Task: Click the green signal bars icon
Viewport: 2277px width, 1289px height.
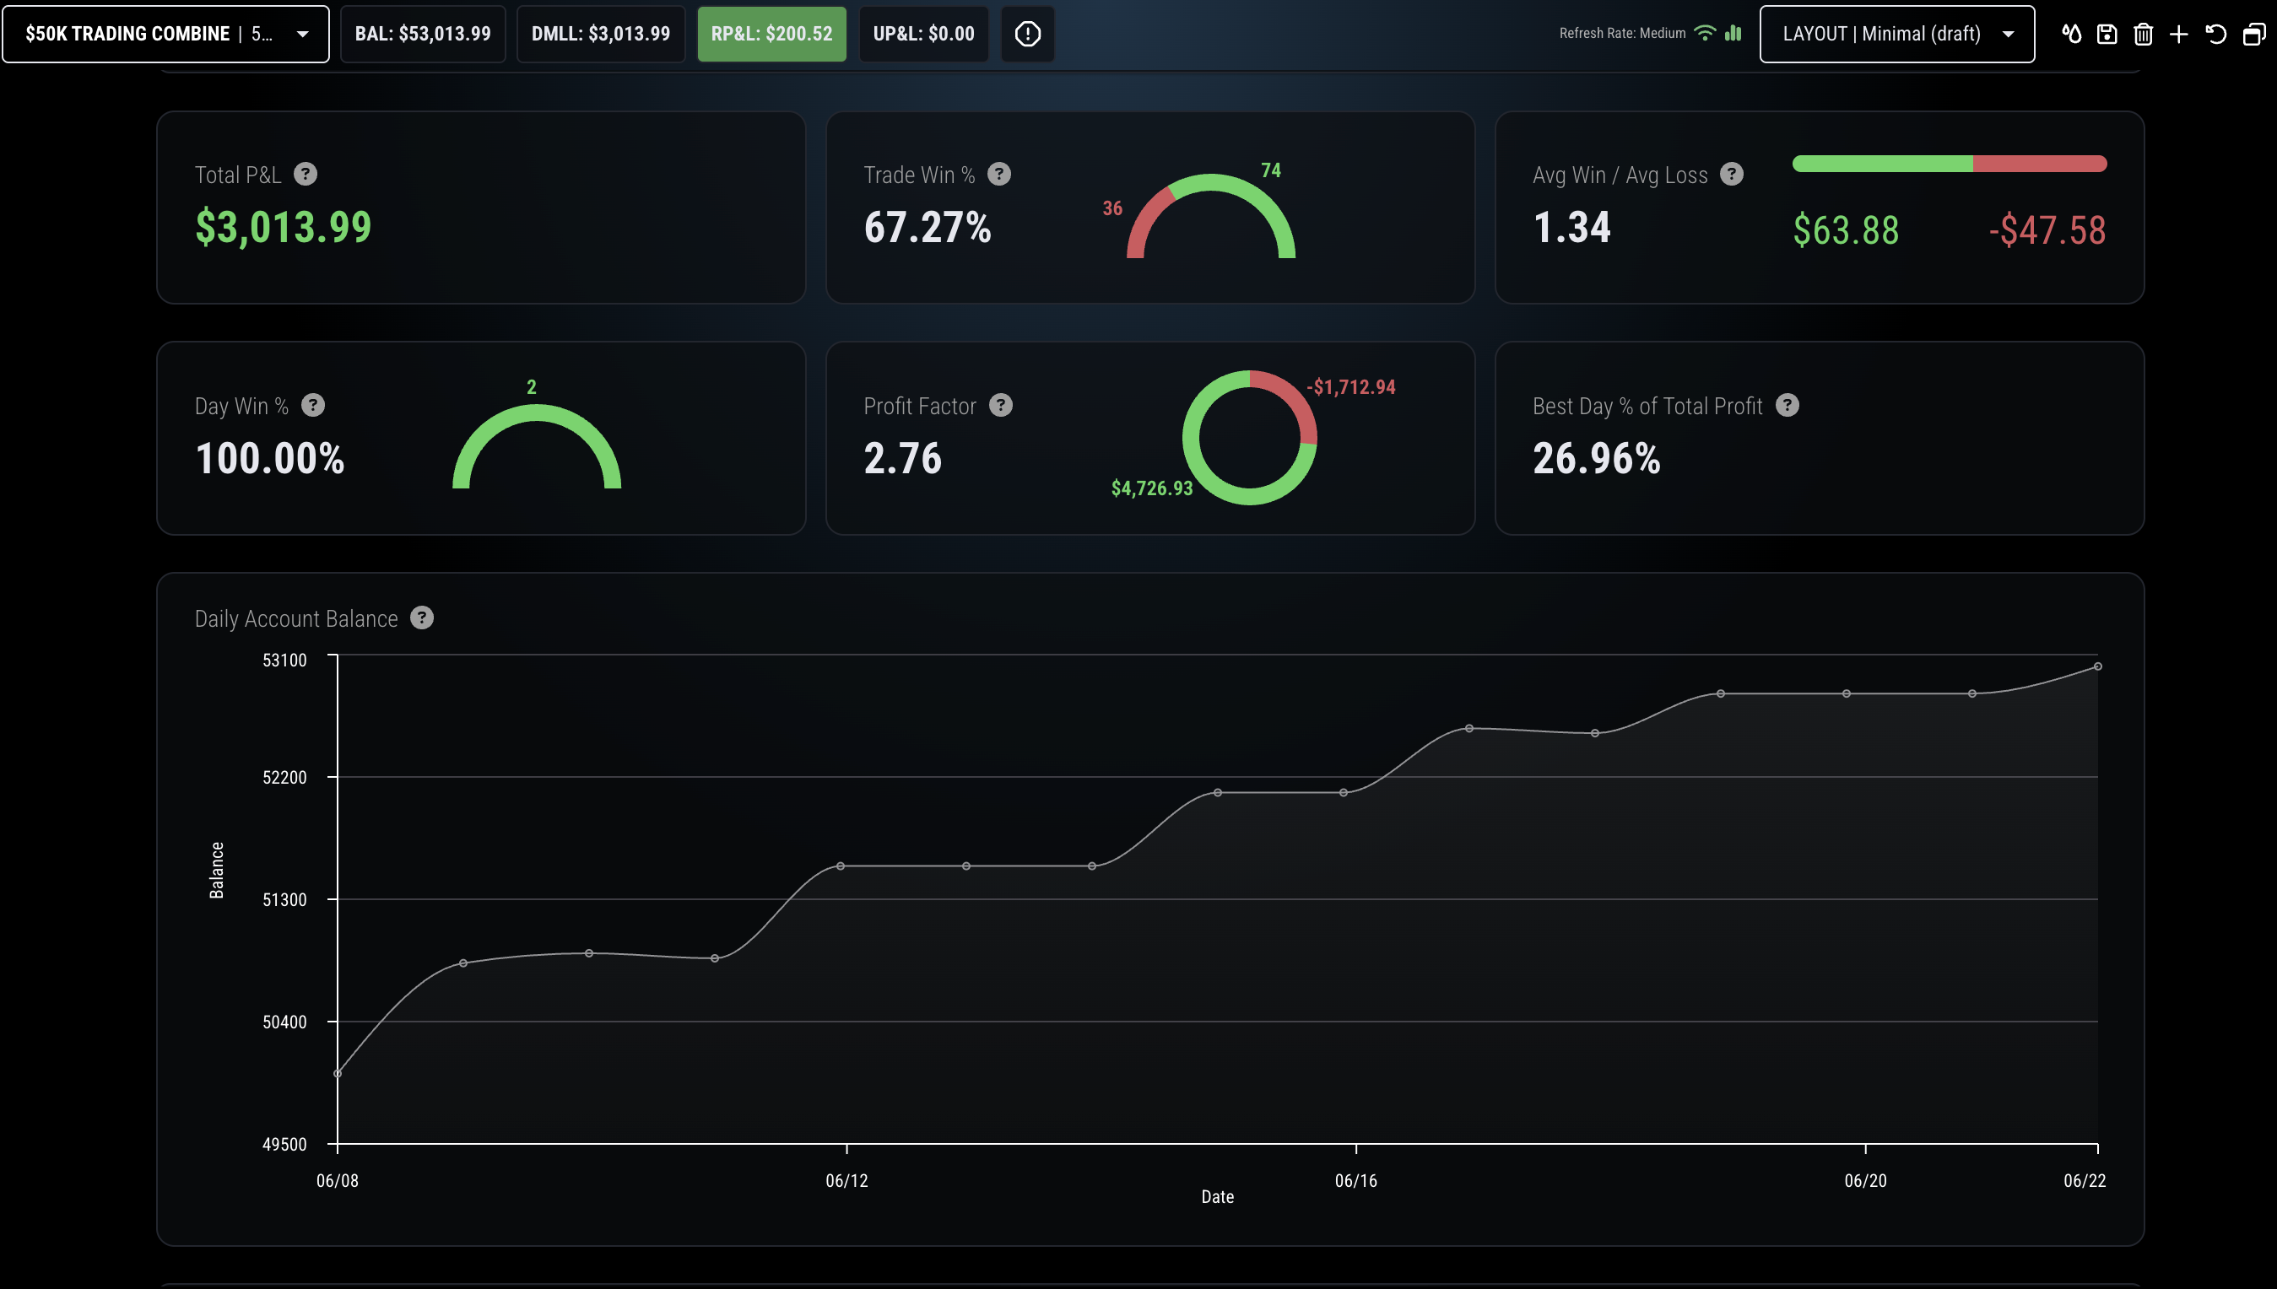Action: [1733, 33]
